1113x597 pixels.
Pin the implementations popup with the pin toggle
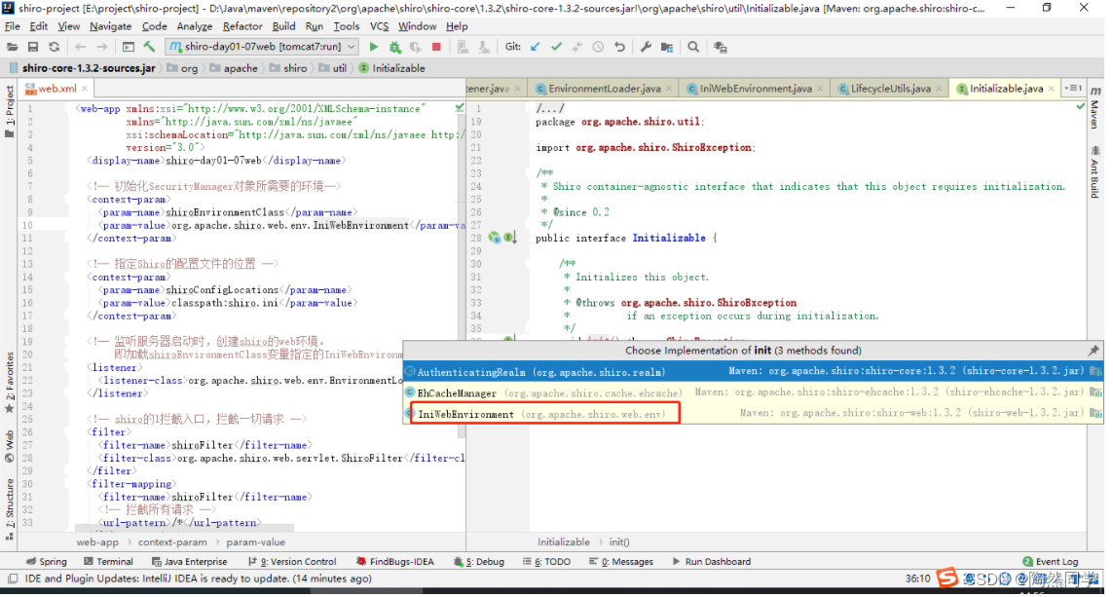coord(1094,350)
